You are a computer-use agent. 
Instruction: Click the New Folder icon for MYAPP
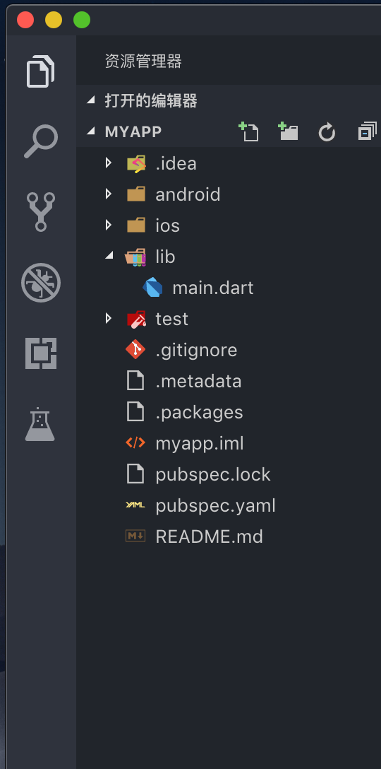[x=288, y=131]
